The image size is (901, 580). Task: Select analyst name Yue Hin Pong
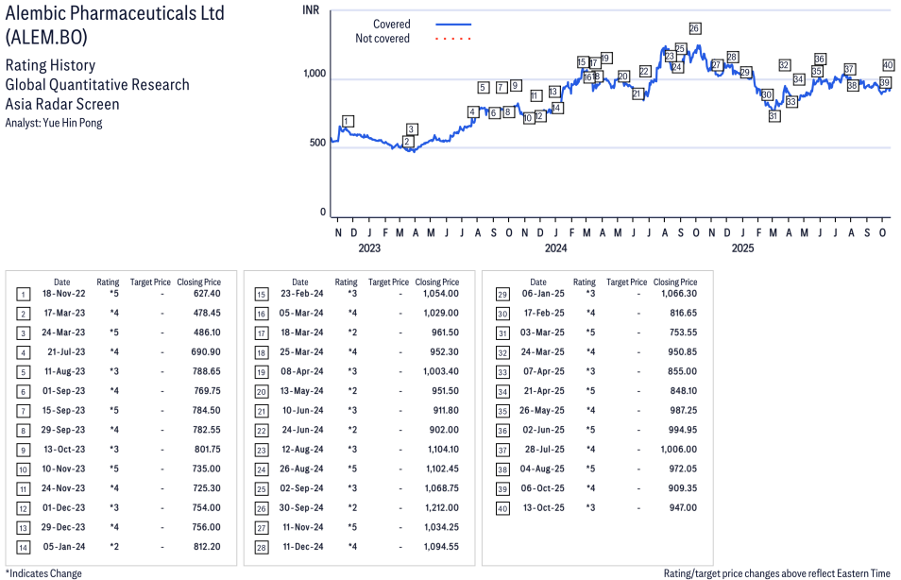(x=54, y=123)
